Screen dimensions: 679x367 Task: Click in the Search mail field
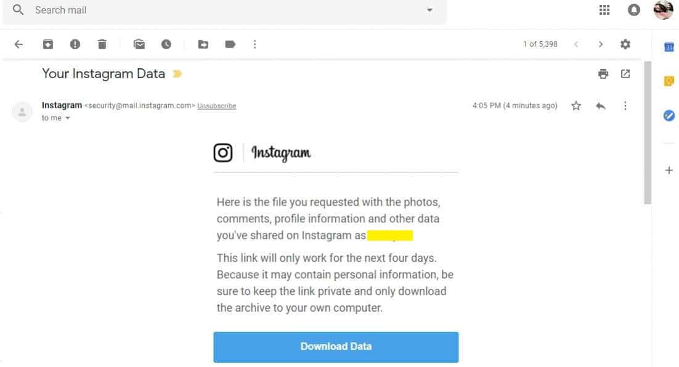(225, 10)
